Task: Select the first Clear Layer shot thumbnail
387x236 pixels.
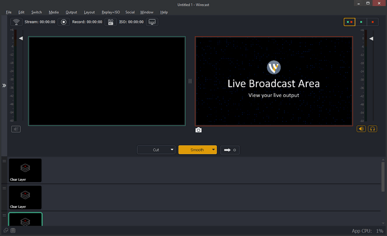Action: point(25,170)
